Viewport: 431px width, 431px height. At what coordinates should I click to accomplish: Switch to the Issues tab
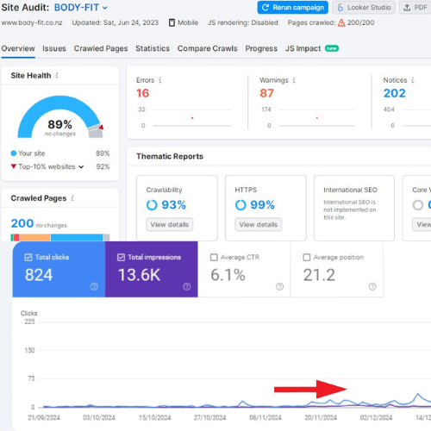tap(54, 48)
